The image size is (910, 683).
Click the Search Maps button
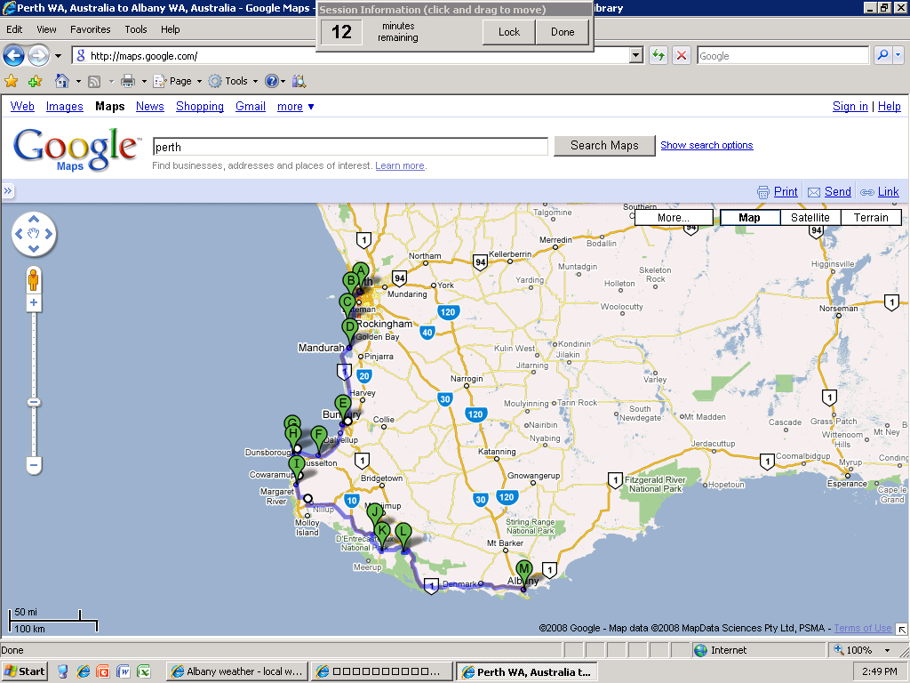(x=604, y=146)
